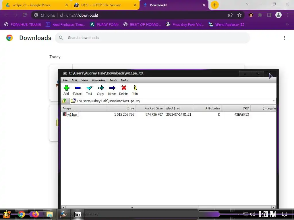Open Chrome three-dot main menu

[288, 15]
